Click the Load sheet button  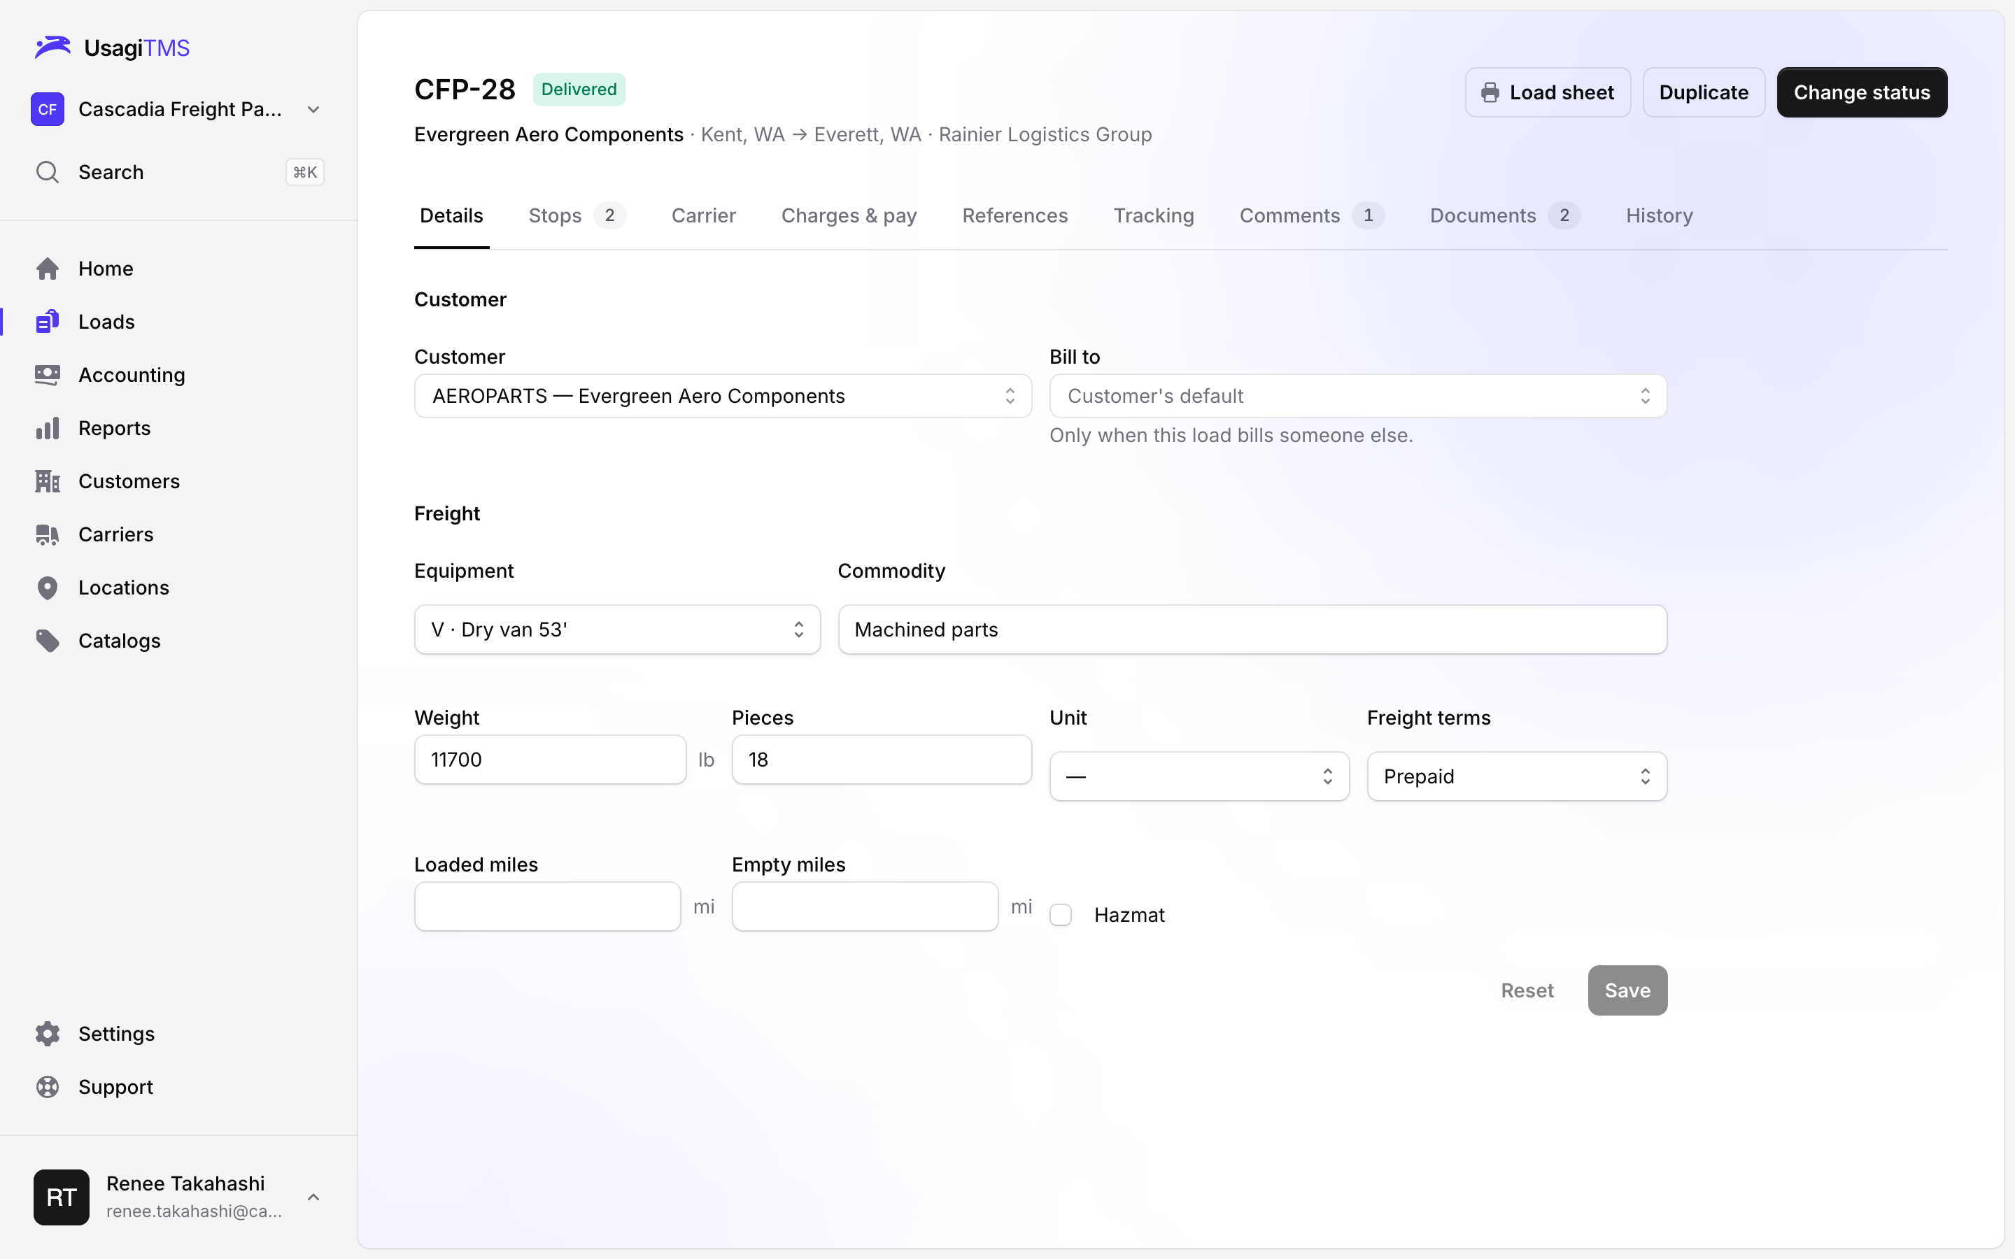1548,92
